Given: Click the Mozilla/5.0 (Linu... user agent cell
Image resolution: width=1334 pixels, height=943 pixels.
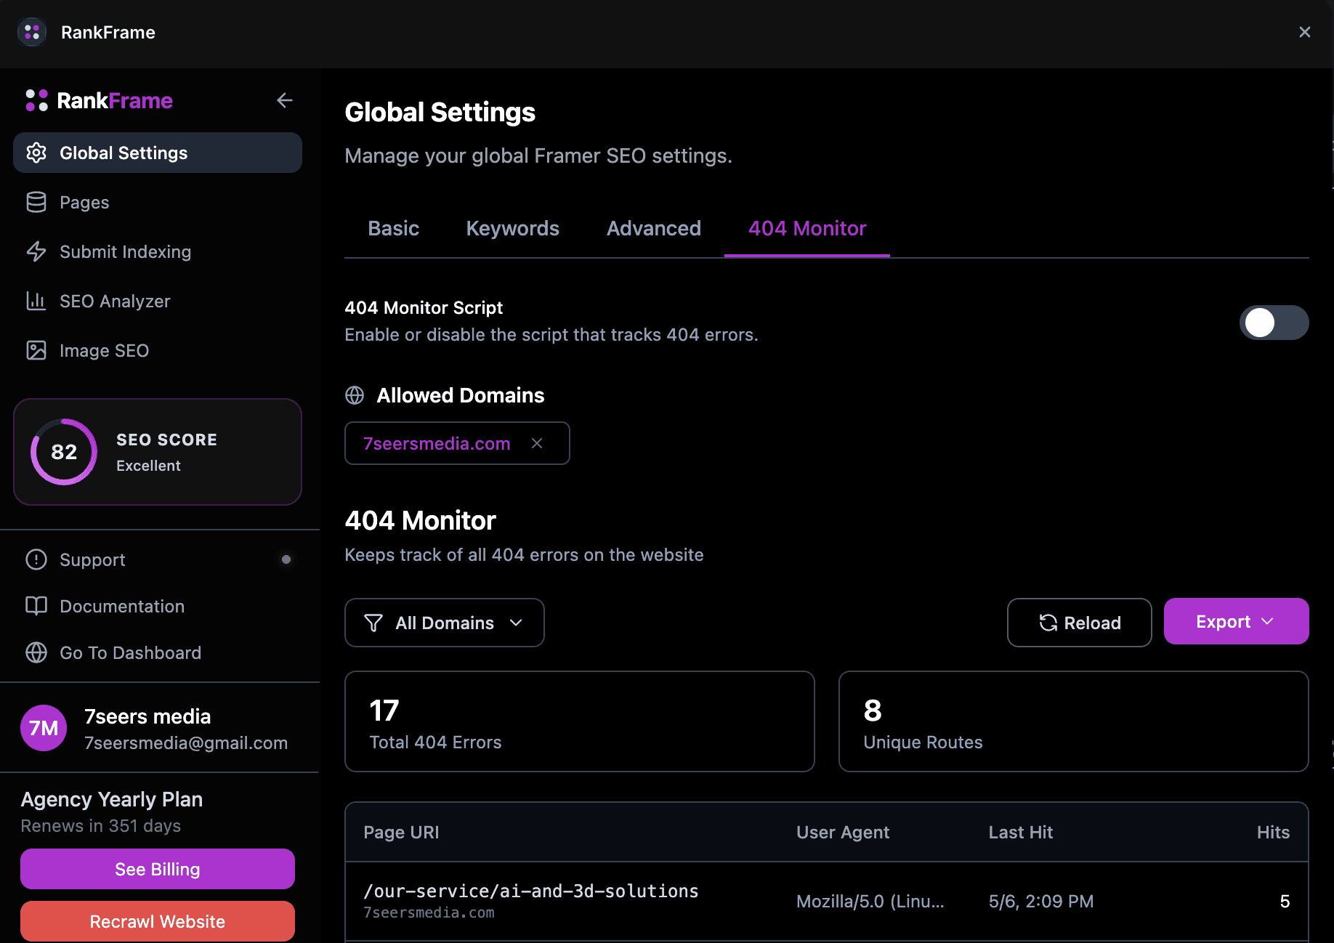Looking at the screenshot, I should (870, 902).
